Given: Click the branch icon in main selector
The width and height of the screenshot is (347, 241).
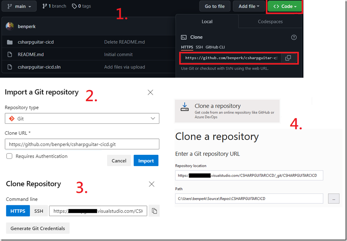Looking at the screenshot, I should [x=9, y=7].
